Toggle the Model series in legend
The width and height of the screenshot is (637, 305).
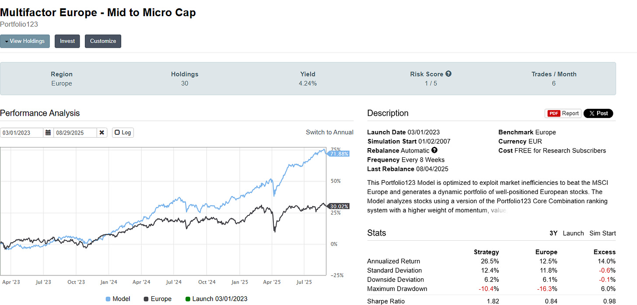pos(118,299)
